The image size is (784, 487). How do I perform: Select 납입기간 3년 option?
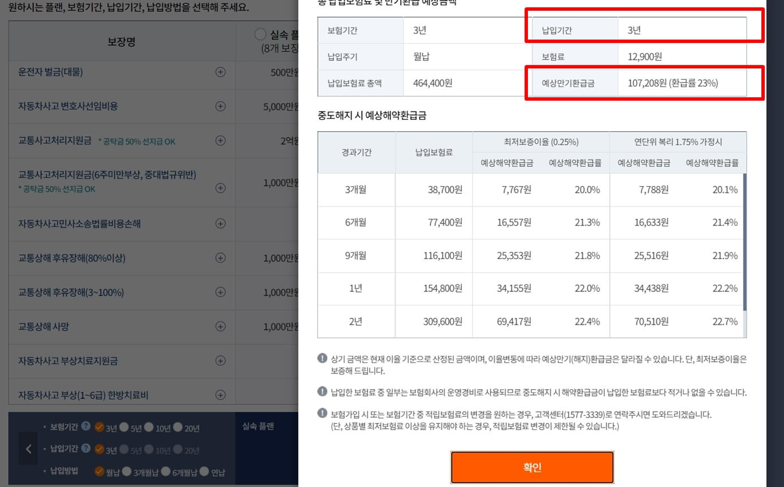(99, 449)
